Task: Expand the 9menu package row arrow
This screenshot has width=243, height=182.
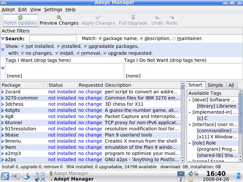Action: [x=2, y=141]
